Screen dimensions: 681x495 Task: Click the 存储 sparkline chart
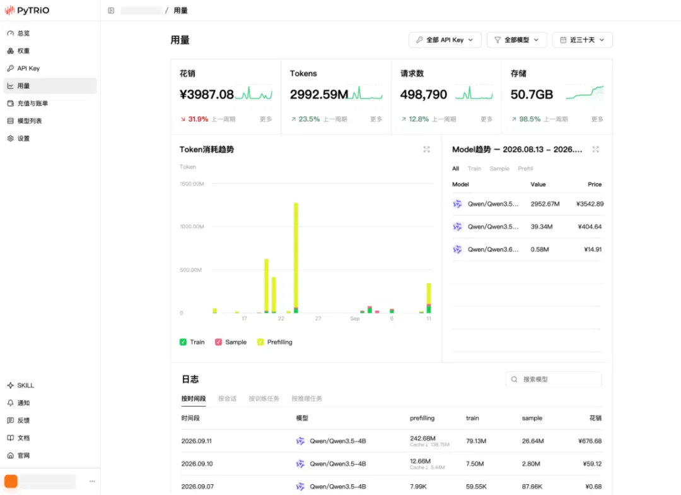585,93
